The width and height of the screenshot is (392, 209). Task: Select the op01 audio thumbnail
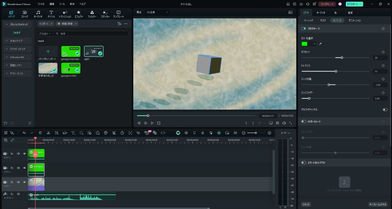(94, 51)
